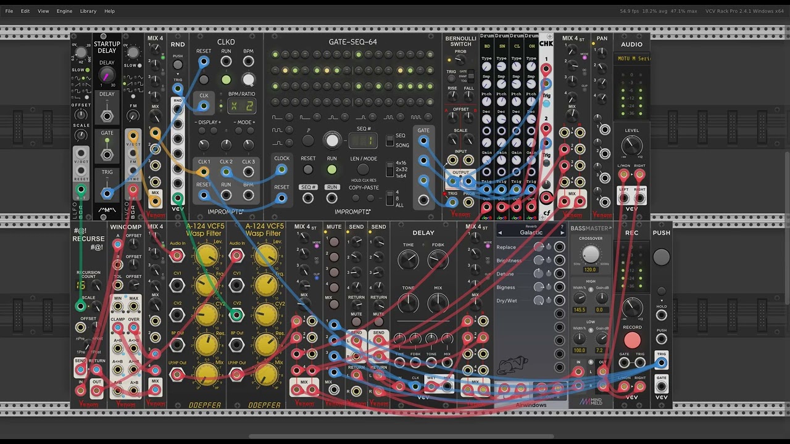Click the RND PUSH button

pos(178,65)
